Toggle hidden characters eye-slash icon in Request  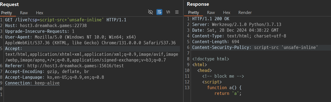click(150, 12)
